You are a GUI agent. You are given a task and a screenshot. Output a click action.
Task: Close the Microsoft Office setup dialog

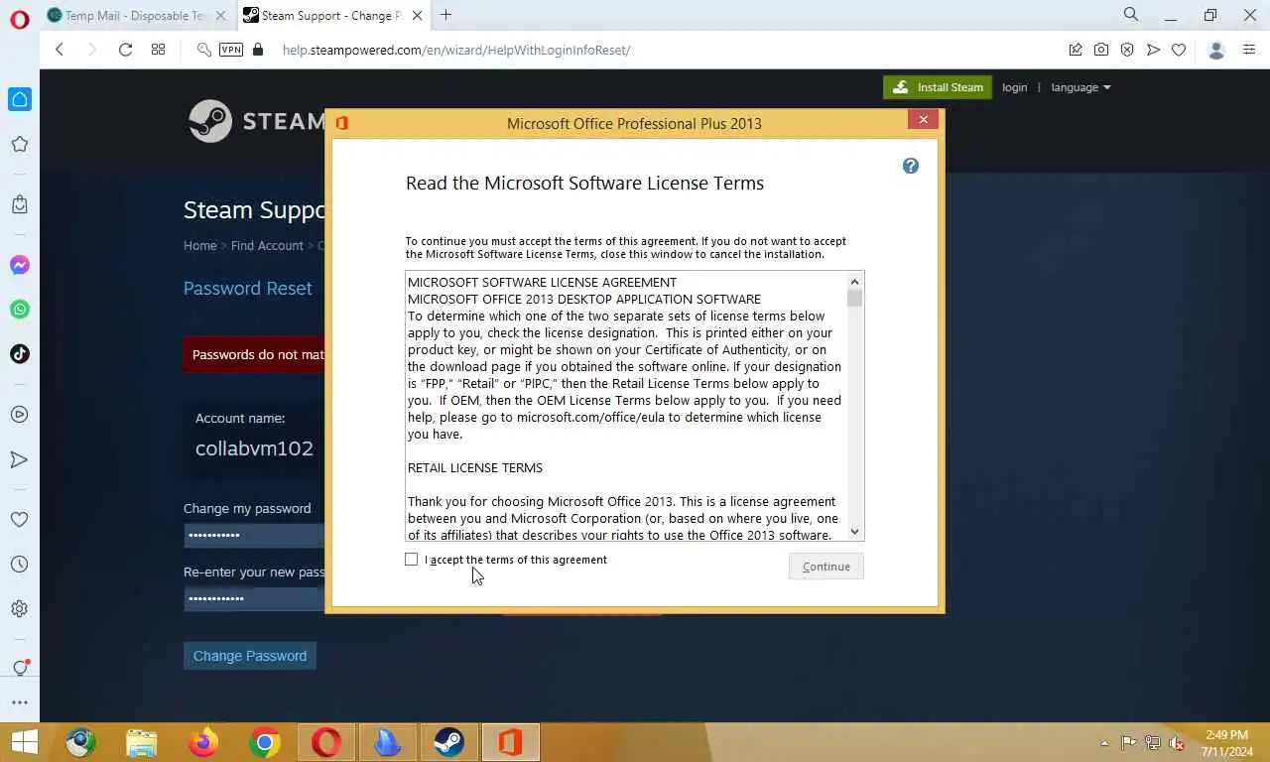[923, 119]
